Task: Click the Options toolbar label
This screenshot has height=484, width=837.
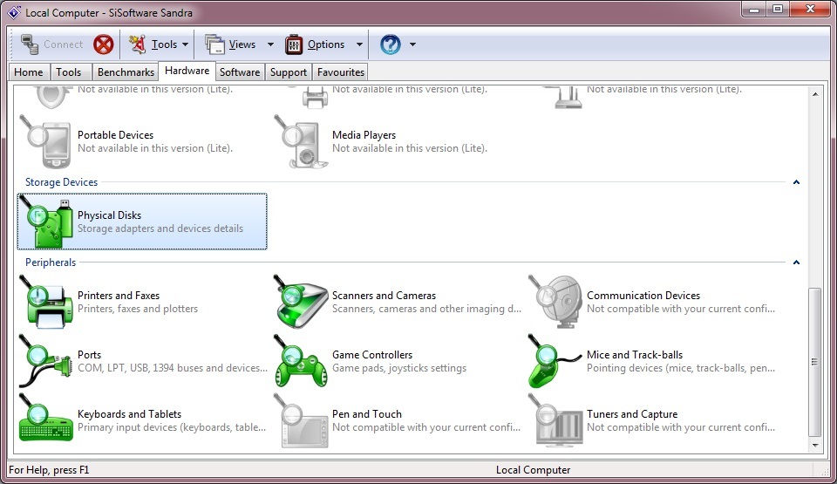Action: [325, 44]
